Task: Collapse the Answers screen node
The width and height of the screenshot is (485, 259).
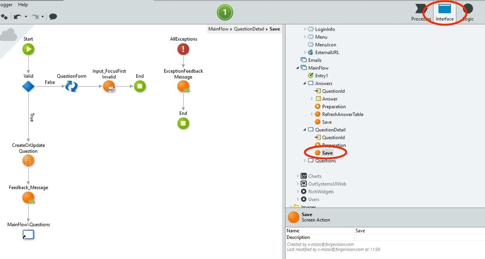Action: (305, 84)
